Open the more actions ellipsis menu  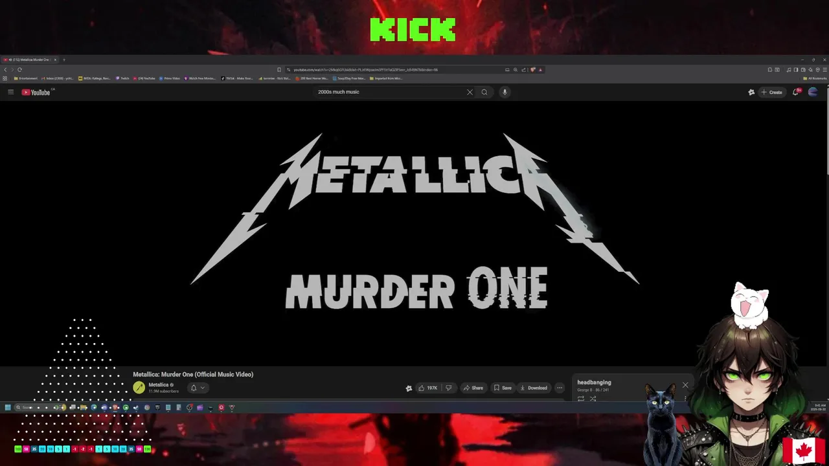click(560, 388)
